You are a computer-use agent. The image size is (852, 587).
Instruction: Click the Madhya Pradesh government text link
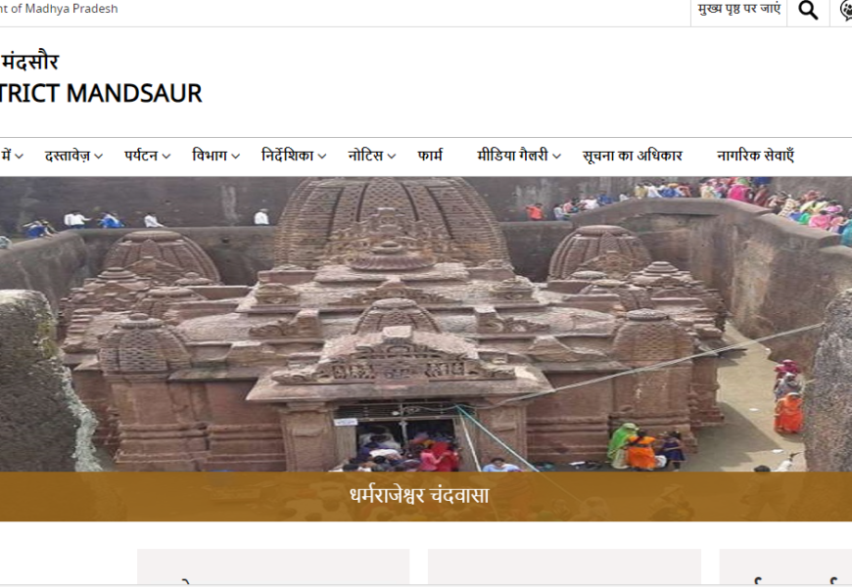tap(59, 9)
